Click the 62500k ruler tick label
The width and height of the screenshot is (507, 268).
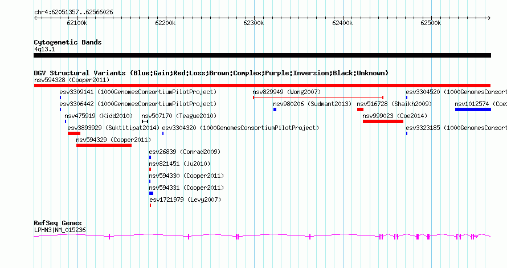coord(431,23)
